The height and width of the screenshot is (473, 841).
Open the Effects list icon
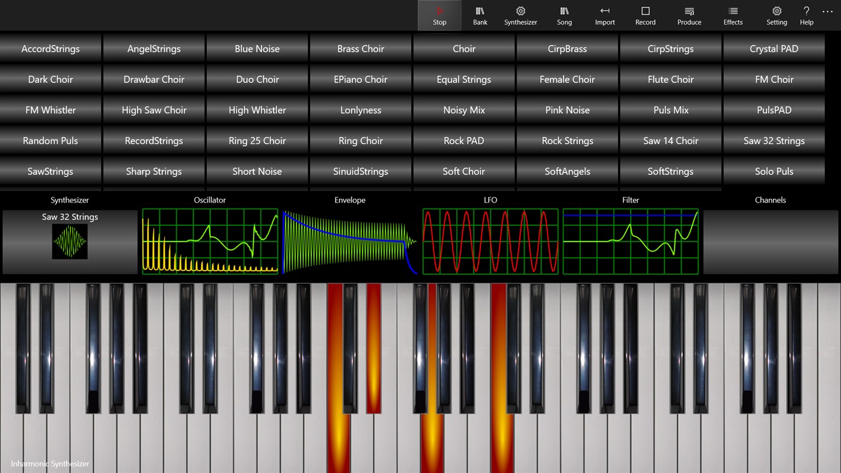(x=733, y=15)
